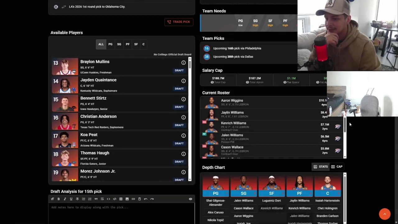This screenshot has width=398, height=224.
Task: Undo last edit in notes editor
Action: point(146,199)
